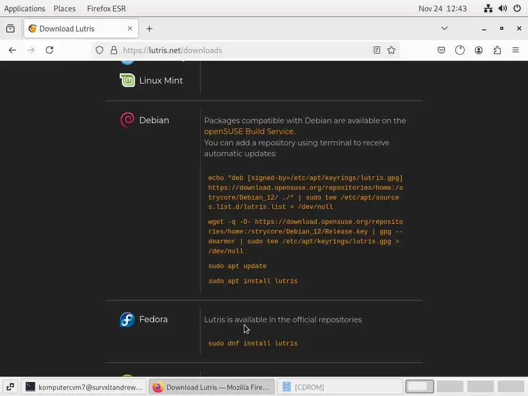This screenshot has width=528, height=396.
Task: Follow the openSUSE Build Service link
Action: click(250, 131)
